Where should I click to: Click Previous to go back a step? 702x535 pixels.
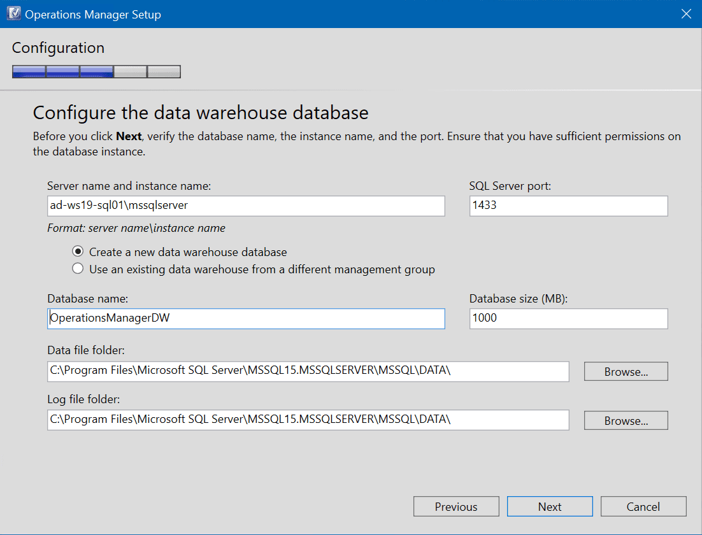[x=456, y=506]
